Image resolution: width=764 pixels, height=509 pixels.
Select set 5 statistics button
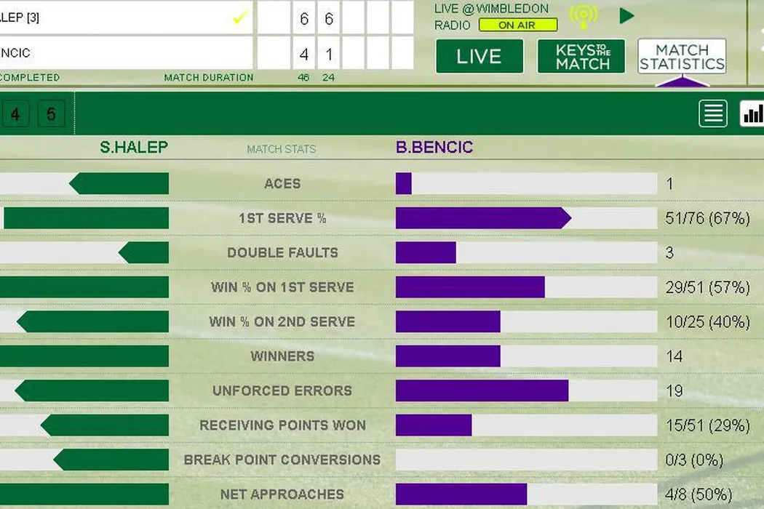click(x=51, y=114)
